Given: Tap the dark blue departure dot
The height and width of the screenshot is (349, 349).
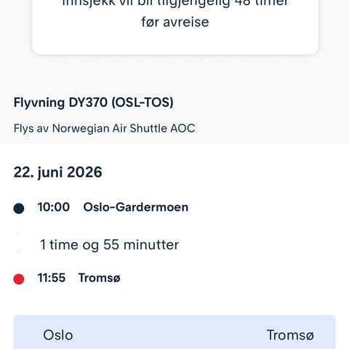Looking at the screenshot, I should 19,209.
